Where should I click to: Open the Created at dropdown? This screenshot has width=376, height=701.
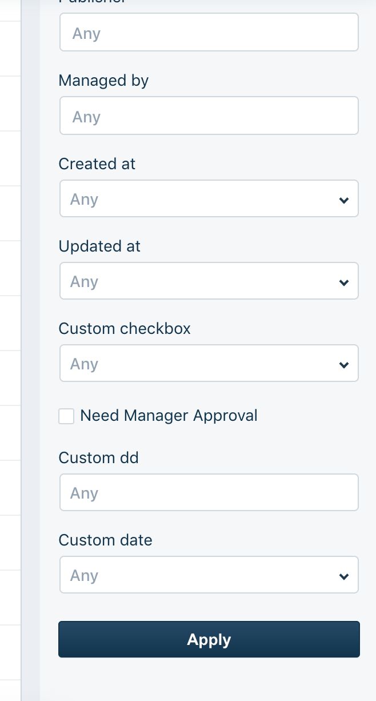209,199
